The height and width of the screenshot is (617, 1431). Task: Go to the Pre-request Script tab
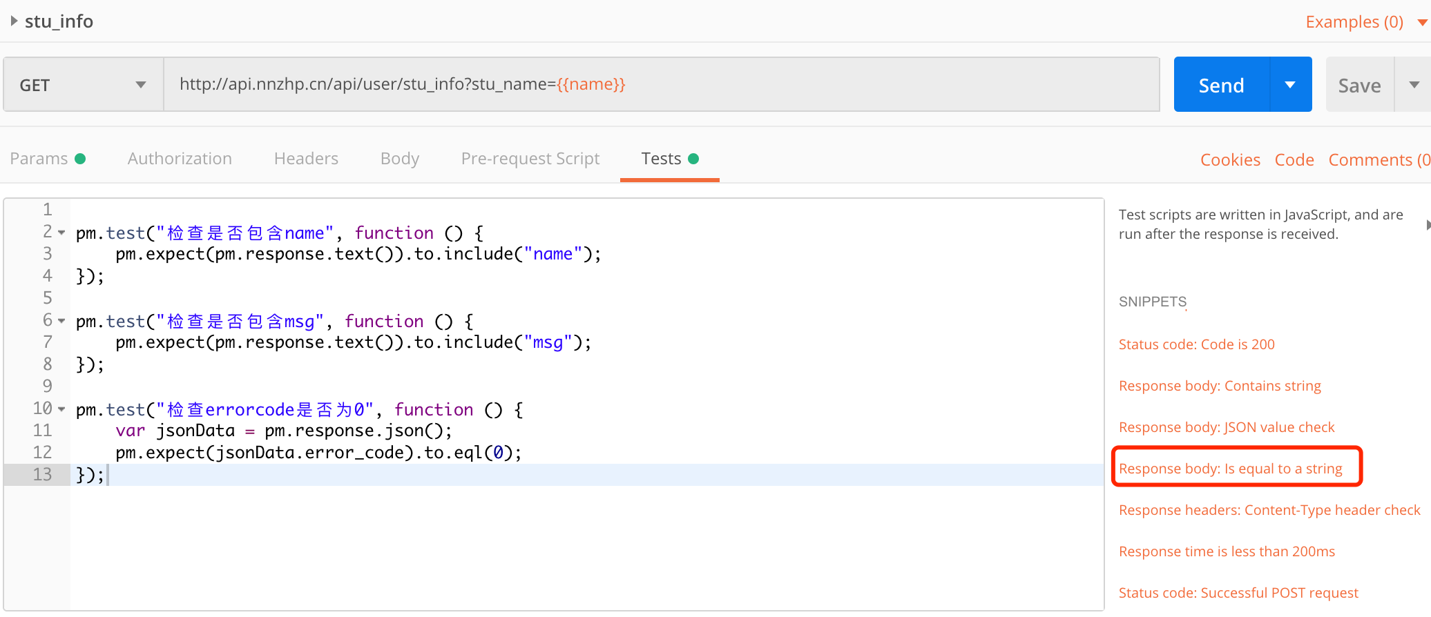[530, 159]
